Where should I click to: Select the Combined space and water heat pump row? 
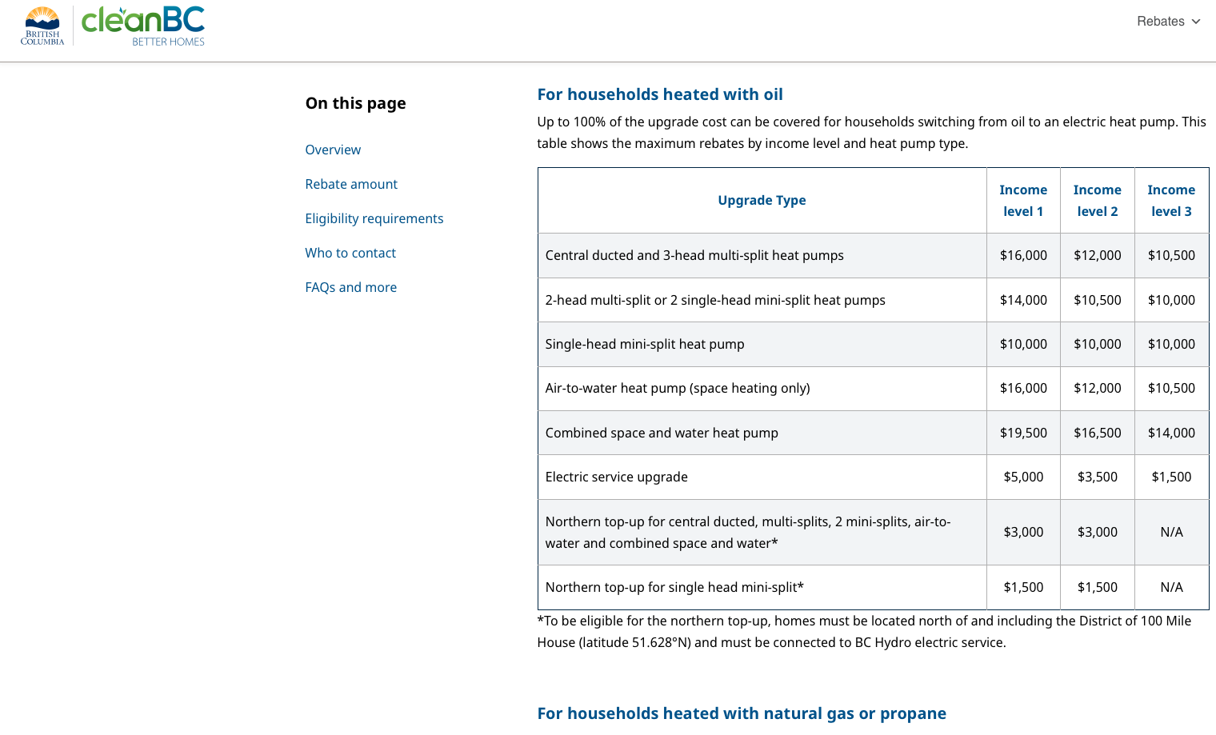click(x=873, y=433)
